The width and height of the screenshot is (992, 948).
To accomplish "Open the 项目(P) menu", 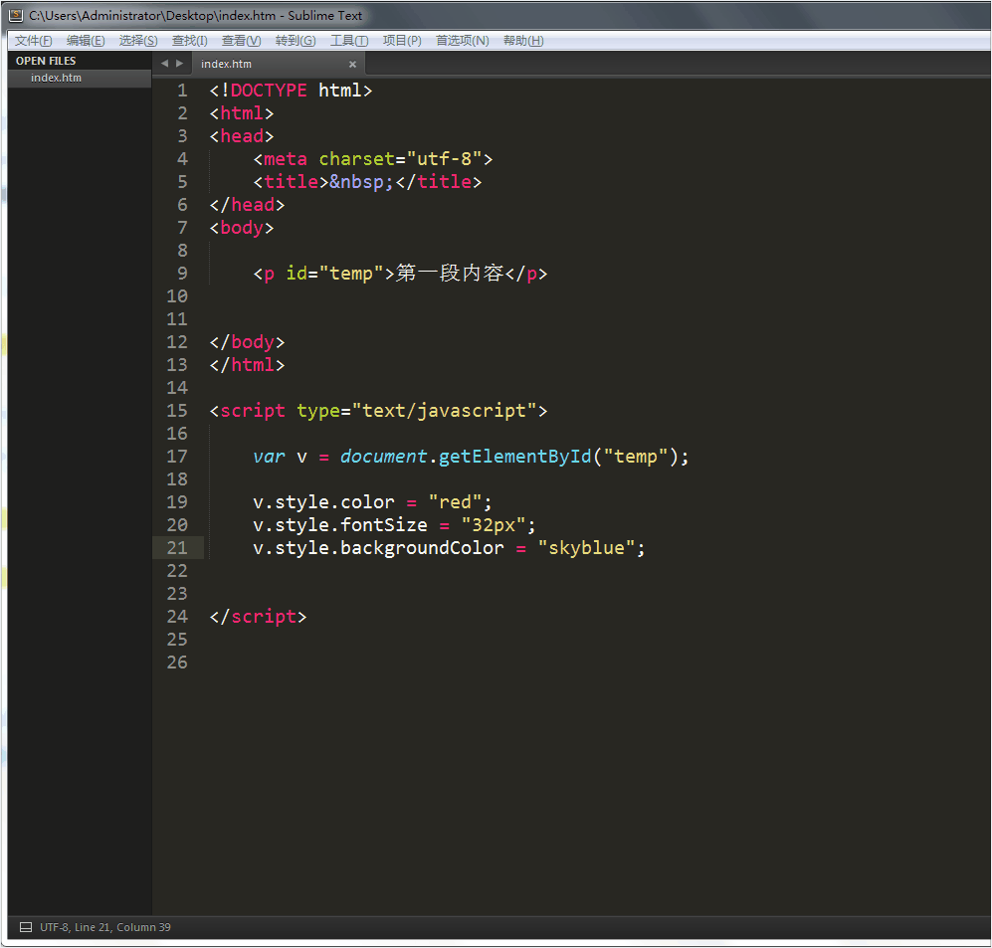I will [402, 41].
